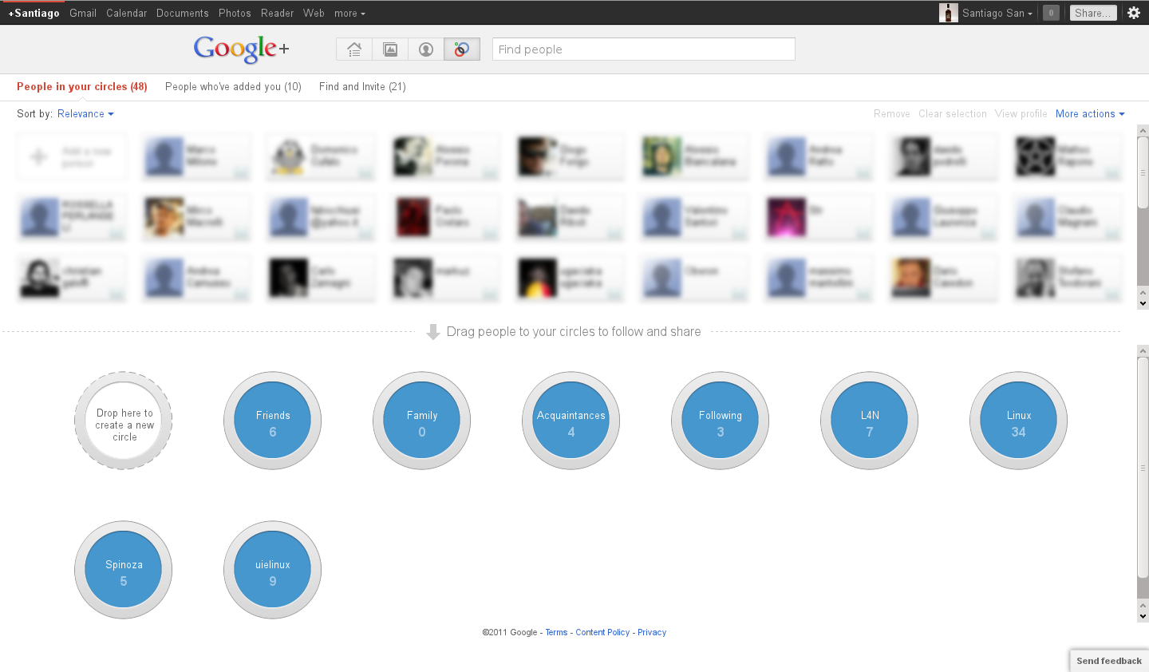The width and height of the screenshot is (1149, 672).
Task: Switch to 'People in your circles (48)' tab
Action: coord(82,87)
